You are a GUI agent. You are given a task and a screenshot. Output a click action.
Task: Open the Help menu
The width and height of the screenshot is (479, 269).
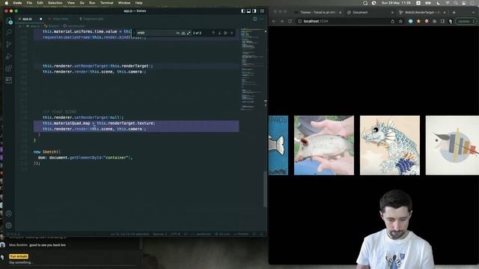[x=138, y=3]
